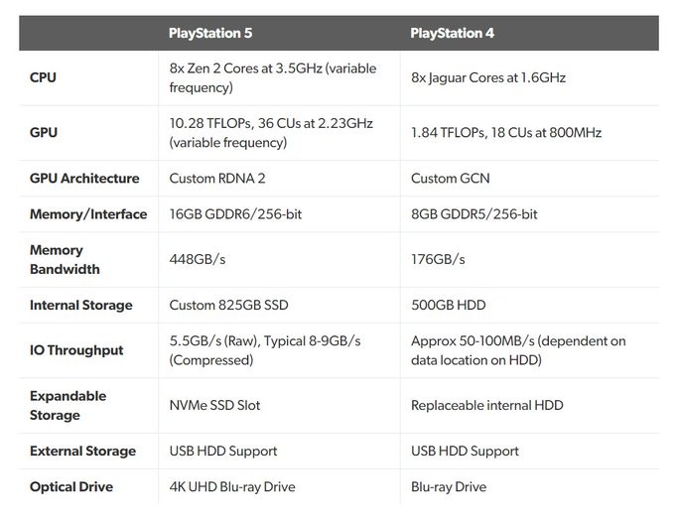Select the IO Throughput row label
The height and width of the screenshot is (523, 675).
point(76,349)
